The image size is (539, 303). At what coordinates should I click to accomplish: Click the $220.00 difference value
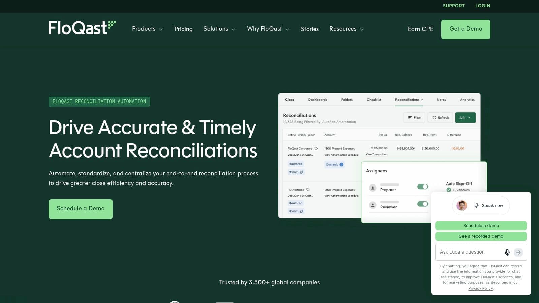point(458,148)
